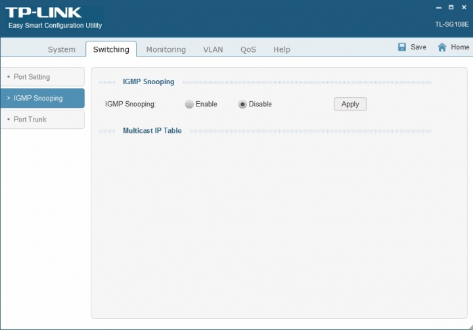
Task: Close the utility window
Action: 464,7
